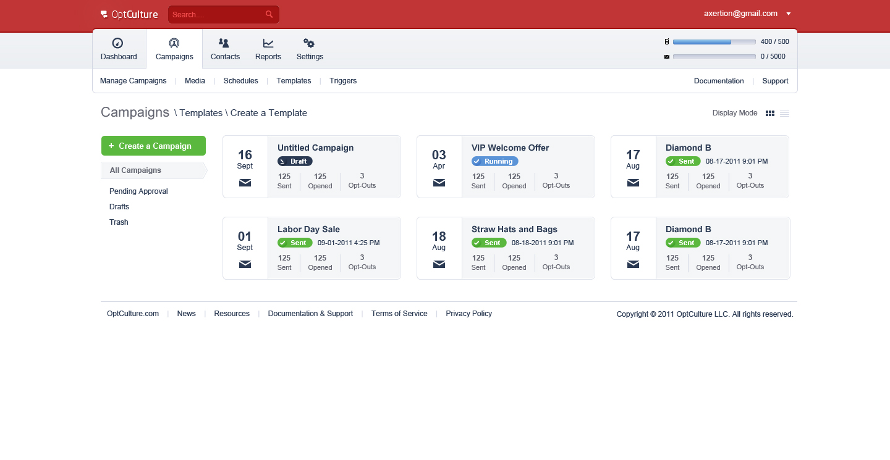Open the Documentation link in subnav
This screenshot has width=890, height=460.
[x=719, y=81]
